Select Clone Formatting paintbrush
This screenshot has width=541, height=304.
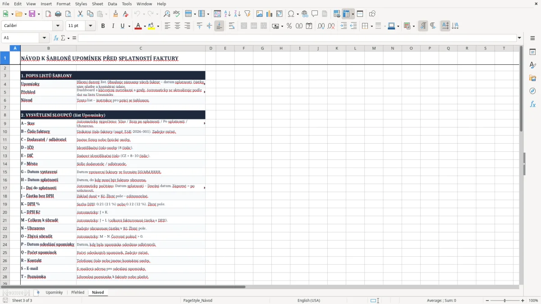115,14
